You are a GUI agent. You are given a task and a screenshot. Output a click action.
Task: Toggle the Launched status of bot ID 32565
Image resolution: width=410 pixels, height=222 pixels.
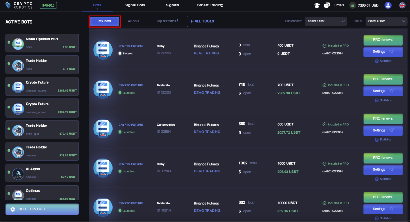click(120, 93)
